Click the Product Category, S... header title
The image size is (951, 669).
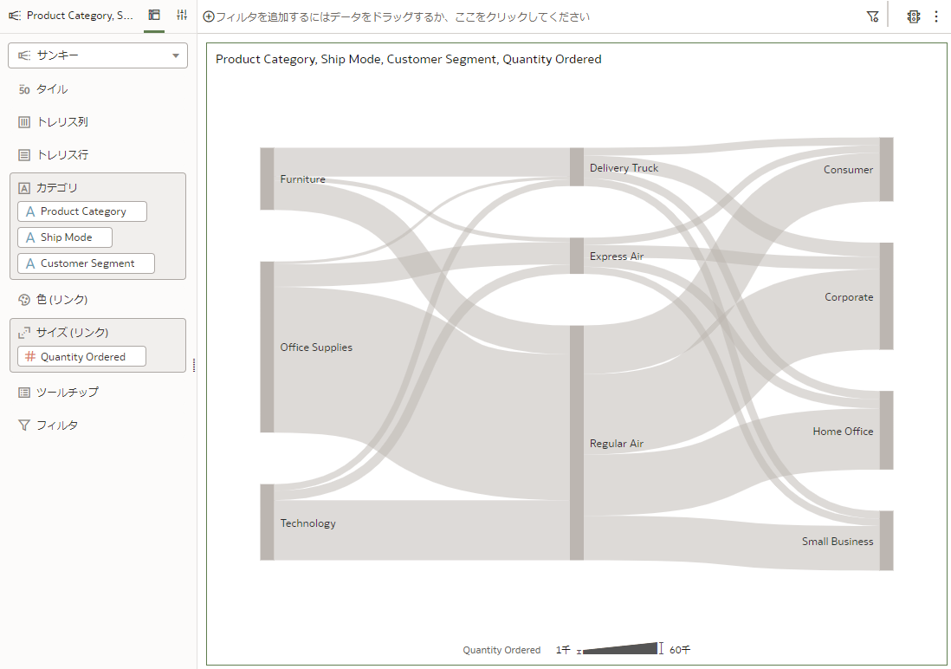pos(80,16)
